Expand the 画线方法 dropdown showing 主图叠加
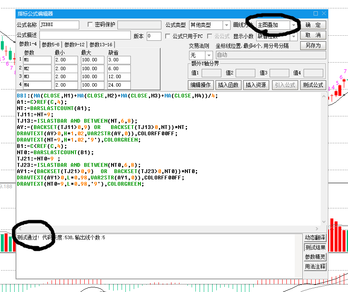Screen dimensions: 348x292 coord(294,25)
